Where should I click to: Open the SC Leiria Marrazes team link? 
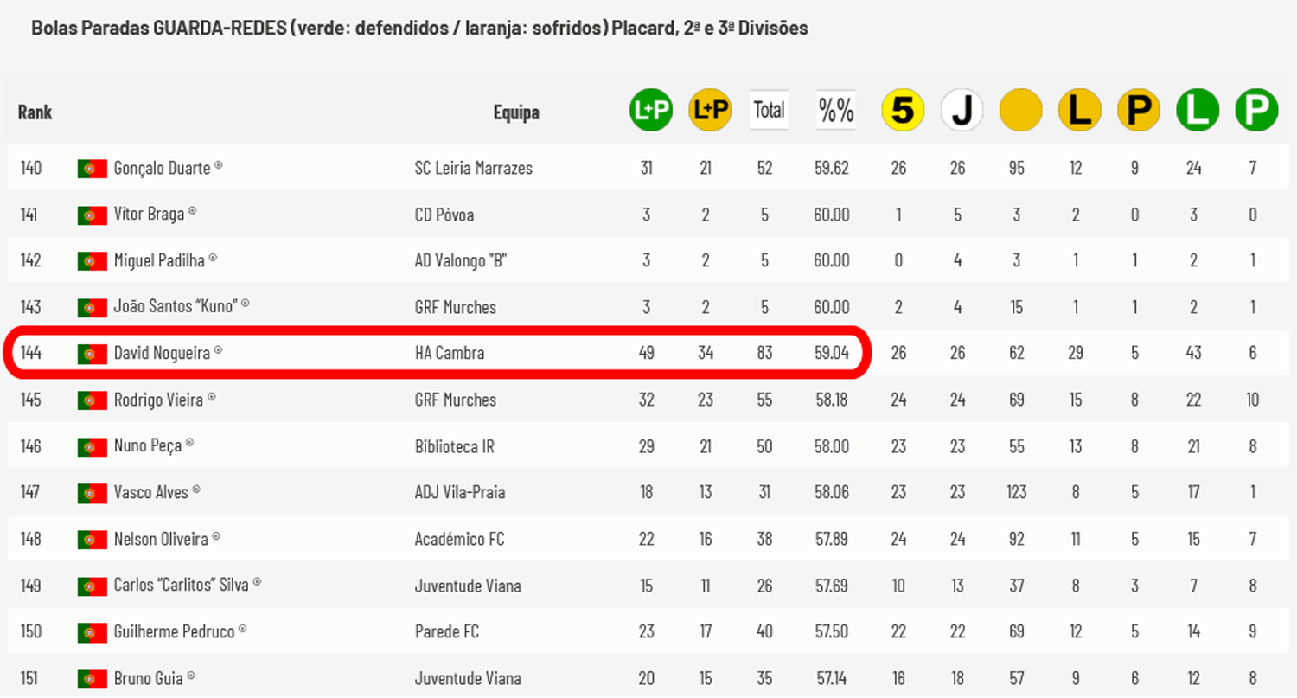[x=474, y=168]
